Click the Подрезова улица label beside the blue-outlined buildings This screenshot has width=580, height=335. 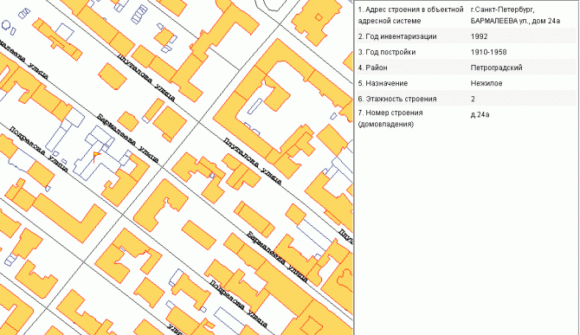pos(38,149)
